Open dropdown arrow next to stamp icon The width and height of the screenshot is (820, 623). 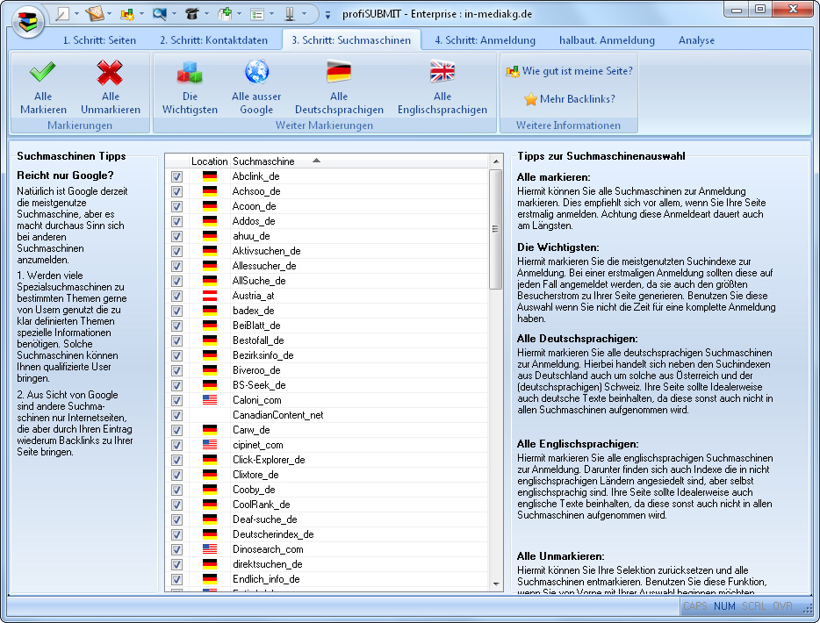click(304, 14)
